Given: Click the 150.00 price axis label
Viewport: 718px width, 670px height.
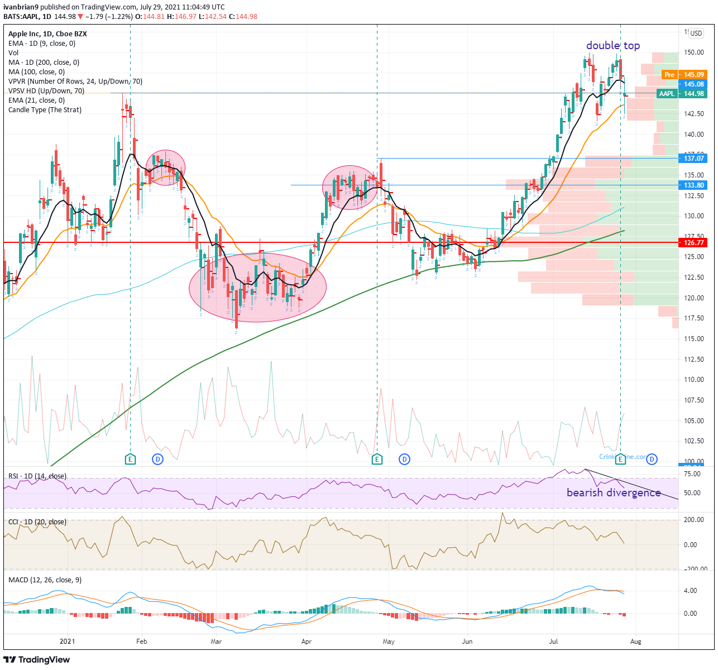Looking at the screenshot, I should 694,52.
